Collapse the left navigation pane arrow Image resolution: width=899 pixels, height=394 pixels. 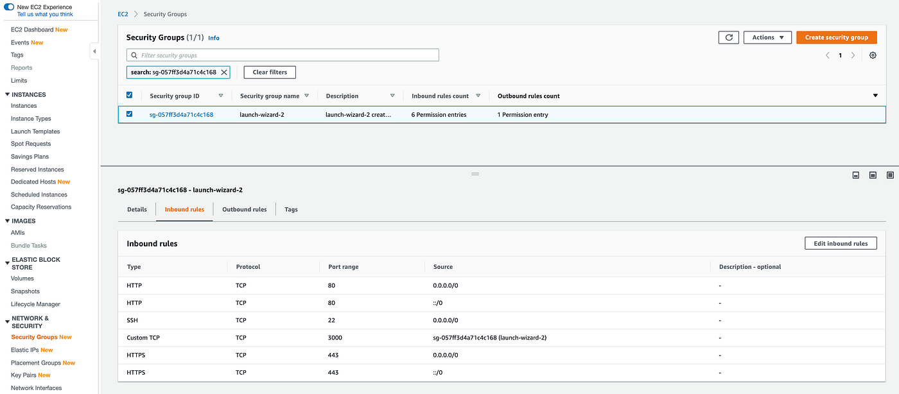pos(94,51)
